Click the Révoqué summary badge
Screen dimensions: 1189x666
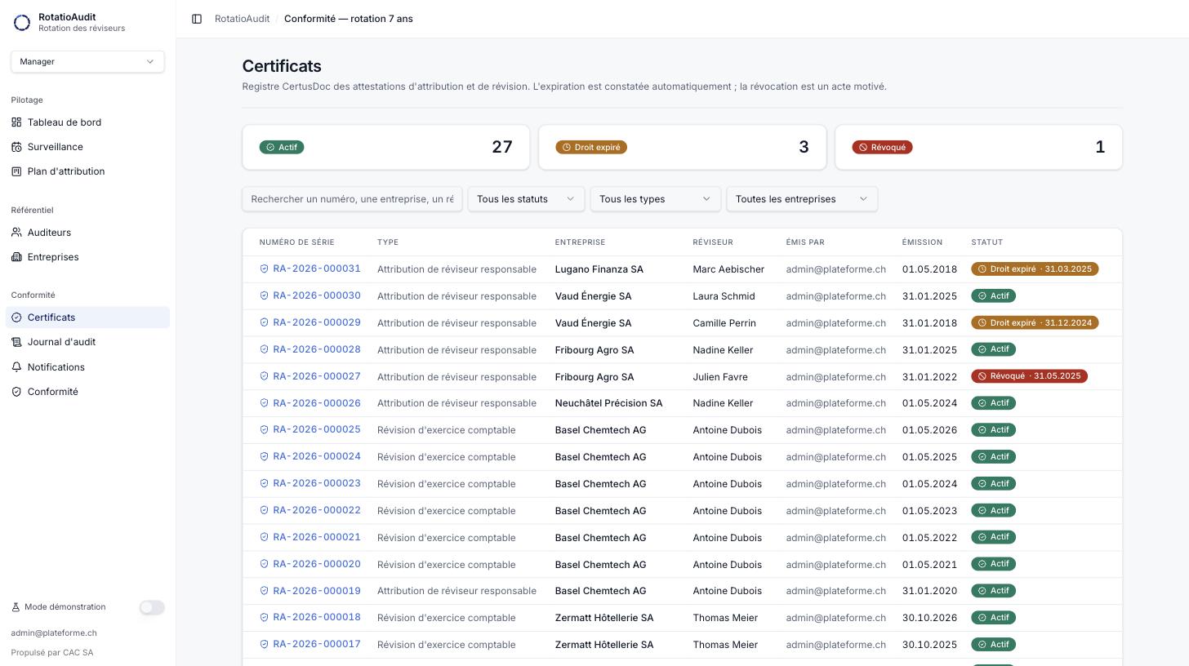click(883, 147)
